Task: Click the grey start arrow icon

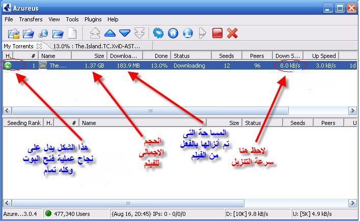Action: click(x=203, y=33)
